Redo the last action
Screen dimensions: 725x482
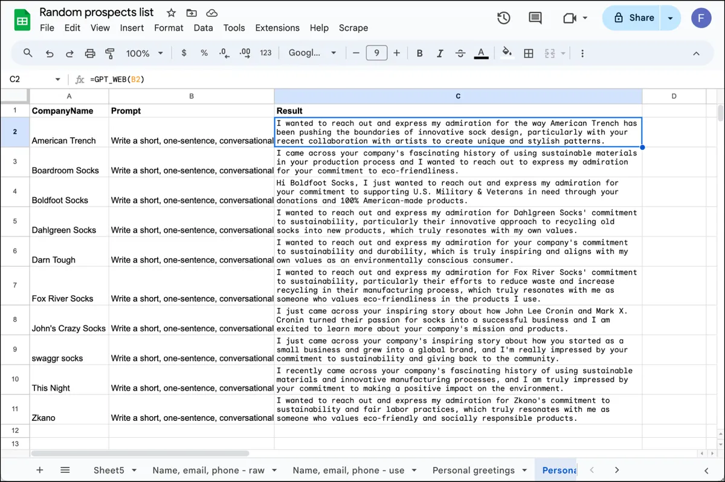click(x=69, y=53)
